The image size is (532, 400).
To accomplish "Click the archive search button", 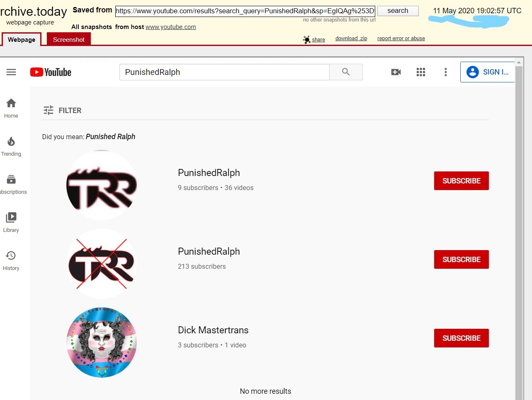I will pyautogui.click(x=398, y=11).
